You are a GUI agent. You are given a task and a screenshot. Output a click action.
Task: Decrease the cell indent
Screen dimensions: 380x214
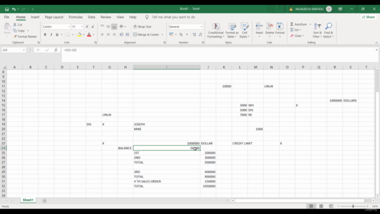click(x=121, y=34)
